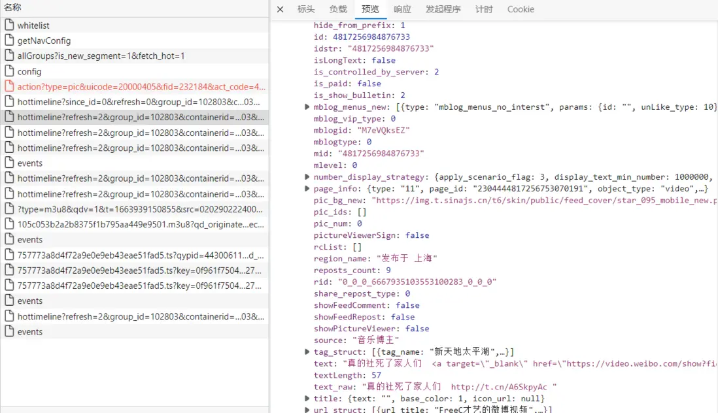Select the ?type=m3u8&qdv=1 request
718x413 pixels.
(135, 210)
